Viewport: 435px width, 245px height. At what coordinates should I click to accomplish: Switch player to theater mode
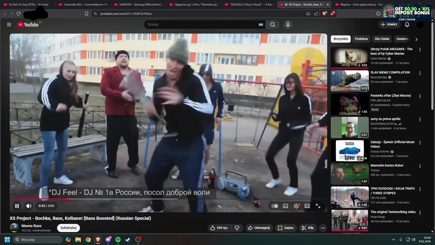pyautogui.click(x=307, y=206)
